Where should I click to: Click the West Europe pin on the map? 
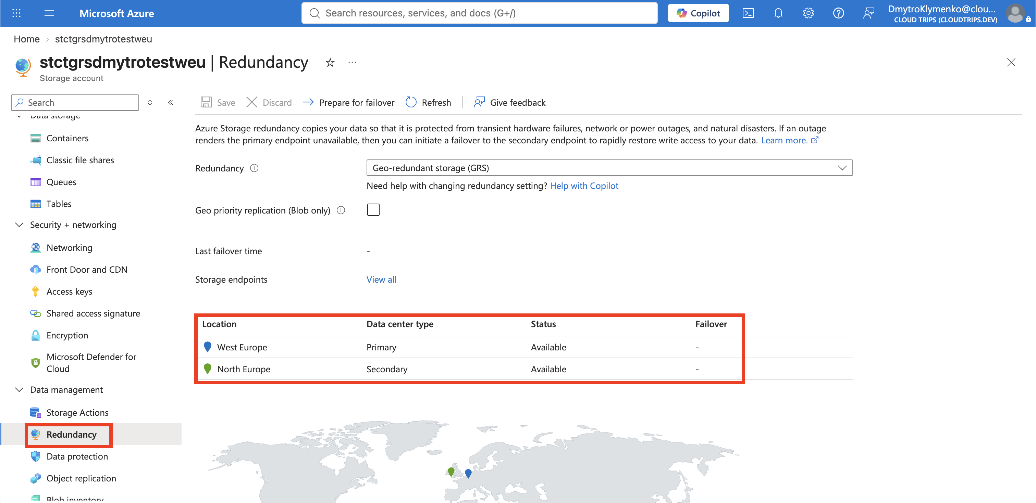pos(468,473)
